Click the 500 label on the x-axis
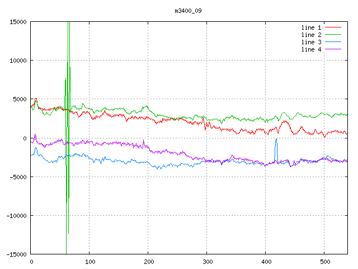Screen dimensions: 358x269 pos(324,262)
